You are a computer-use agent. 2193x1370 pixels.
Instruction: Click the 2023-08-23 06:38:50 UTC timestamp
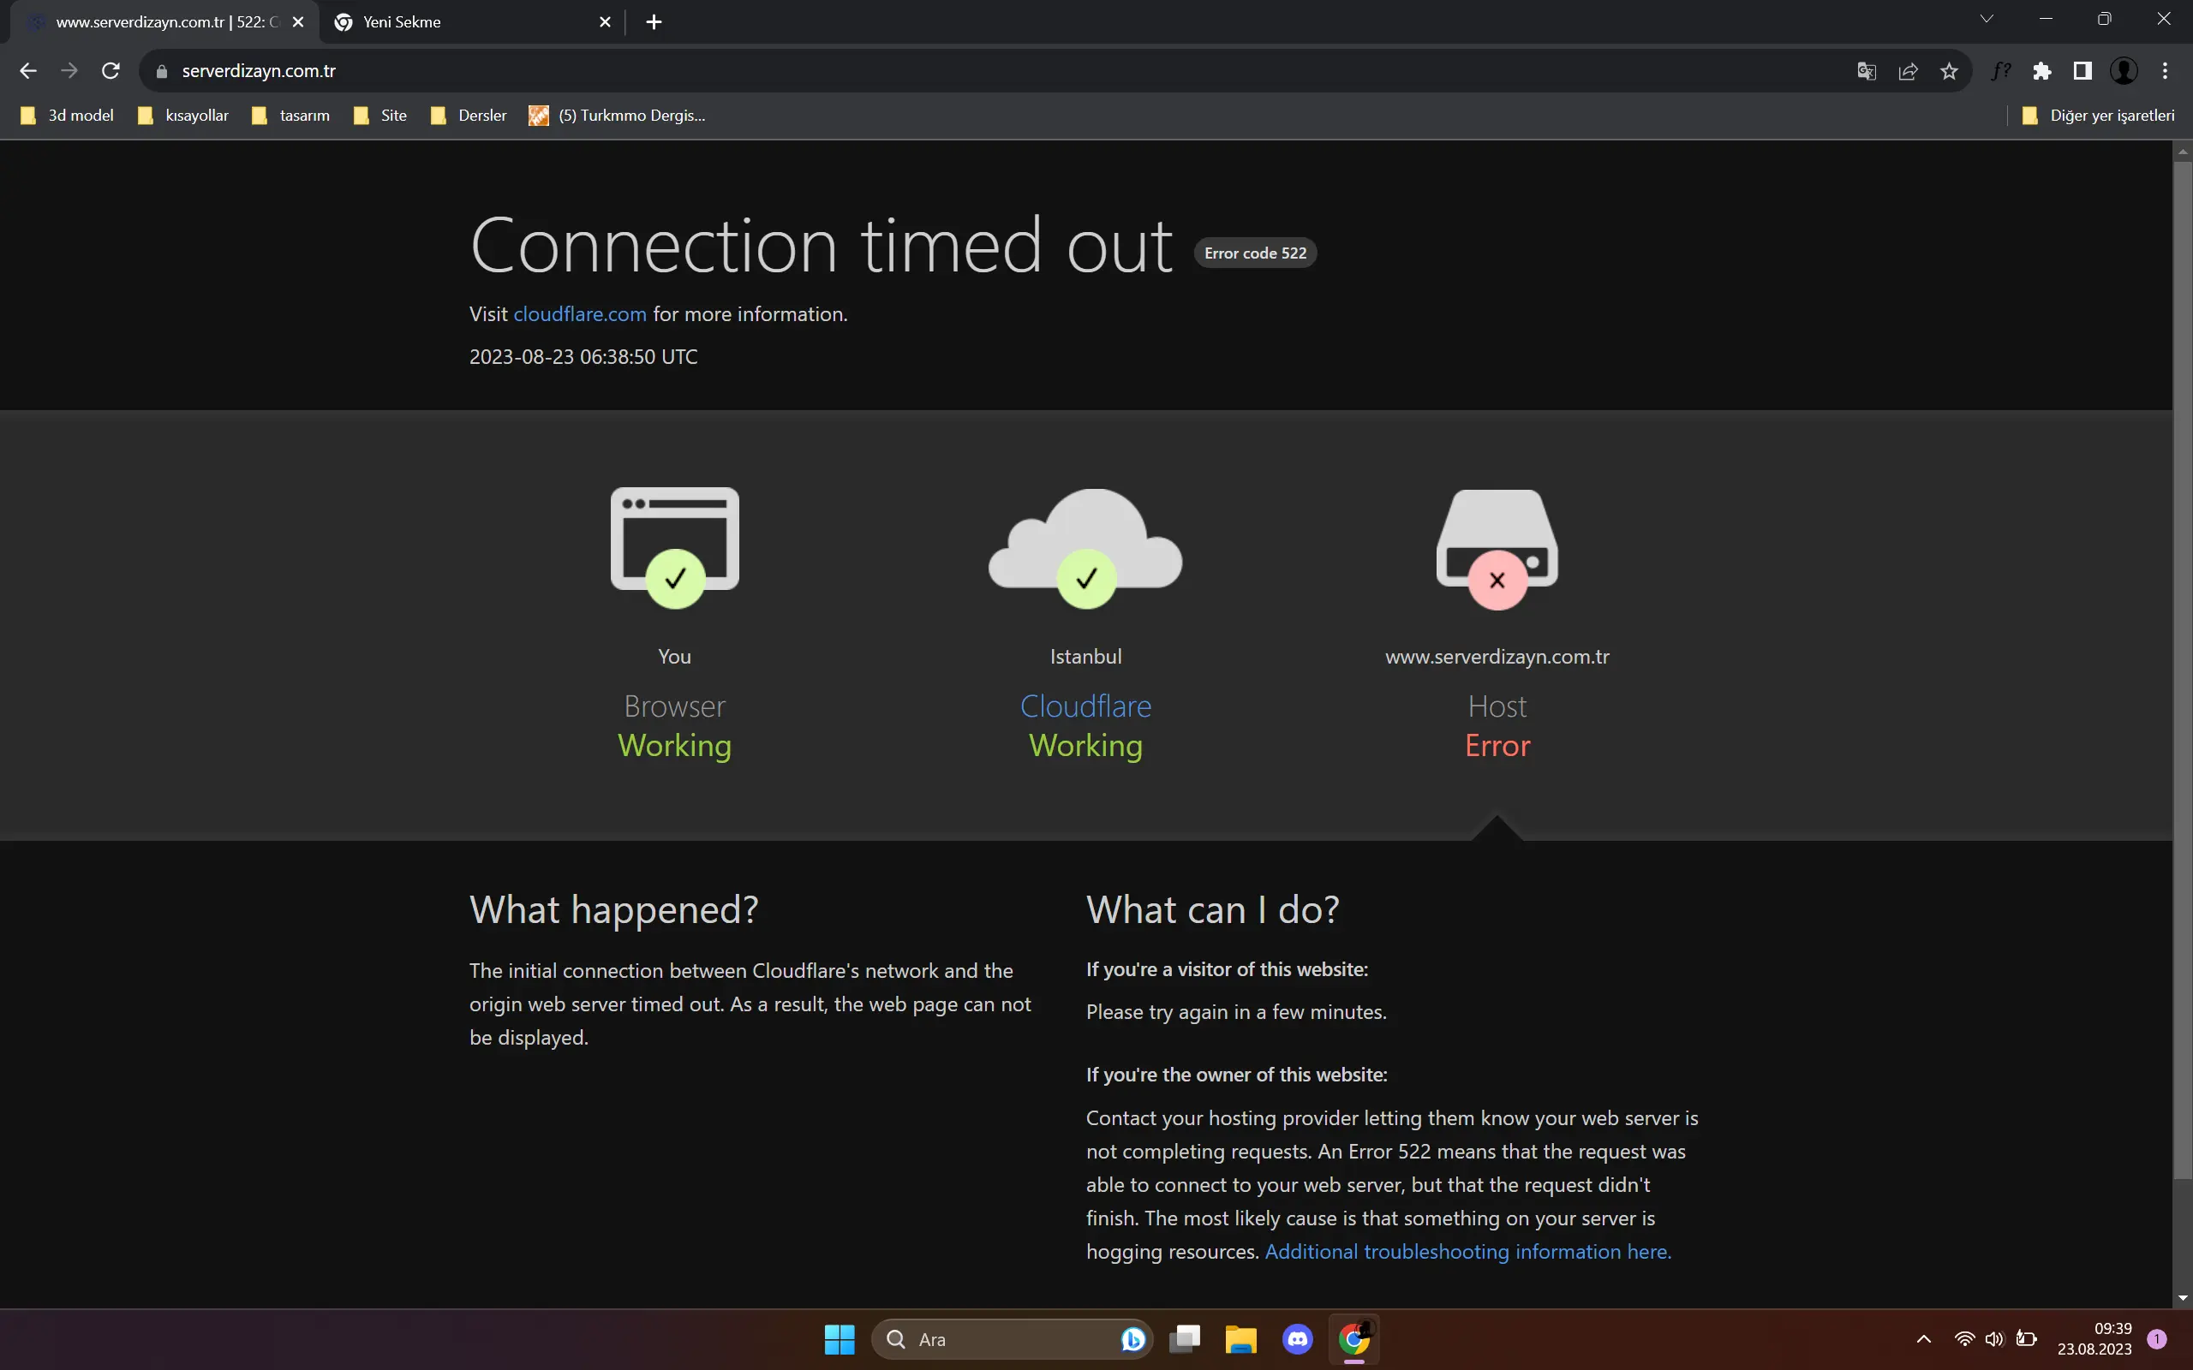(x=583, y=357)
